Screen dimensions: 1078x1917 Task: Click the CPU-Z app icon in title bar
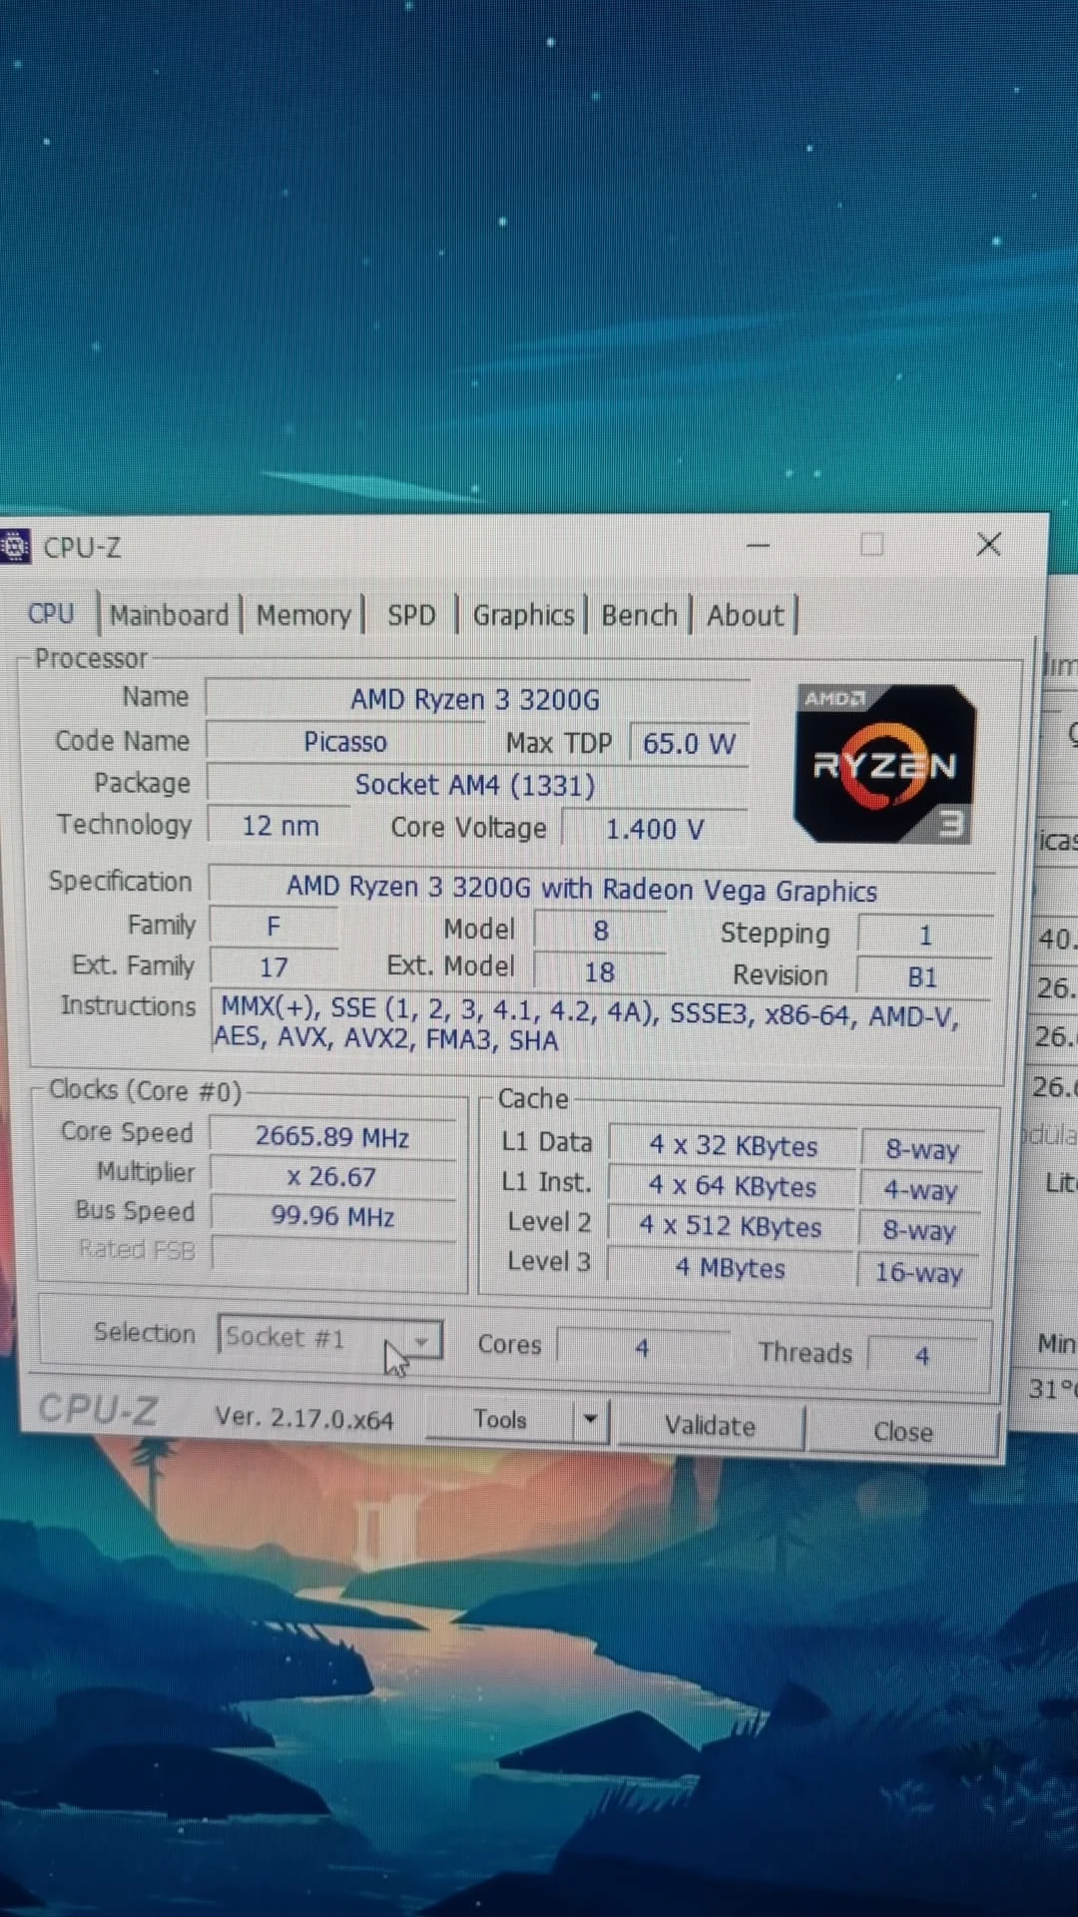(15, 546)
